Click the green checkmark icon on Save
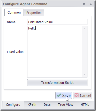This screenshot has width=97, height=112. 59,95
